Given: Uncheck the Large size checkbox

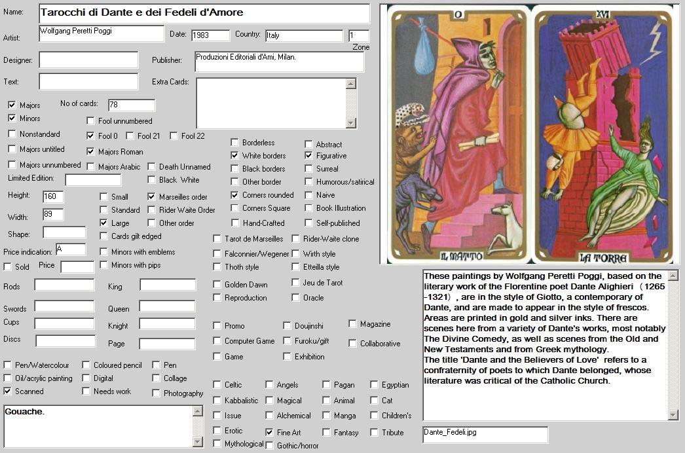Looking at the screenshot, I should [x=103, y=223].
